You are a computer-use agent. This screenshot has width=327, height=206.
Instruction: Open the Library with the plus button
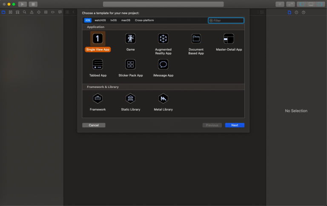[x=280, y=4]
